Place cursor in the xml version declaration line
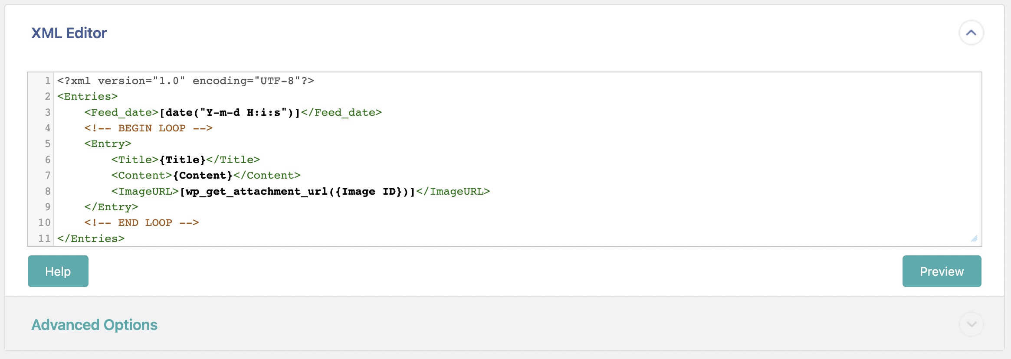 pyautogui.click(x=186, y=81)
